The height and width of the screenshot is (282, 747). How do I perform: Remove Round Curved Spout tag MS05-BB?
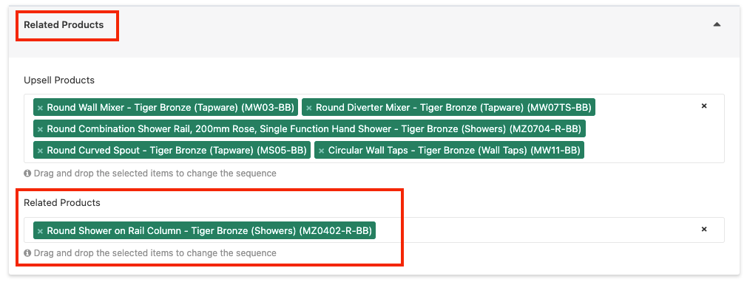tap(40, 151)
